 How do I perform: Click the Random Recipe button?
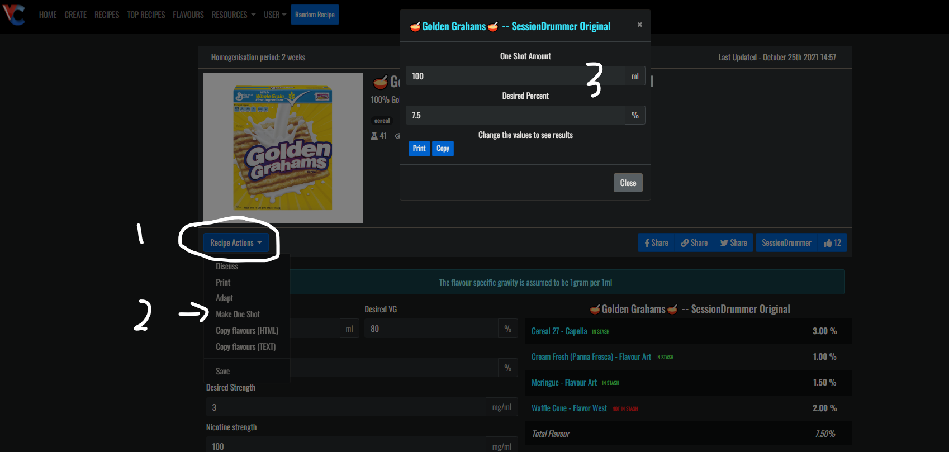click(315, 15)
